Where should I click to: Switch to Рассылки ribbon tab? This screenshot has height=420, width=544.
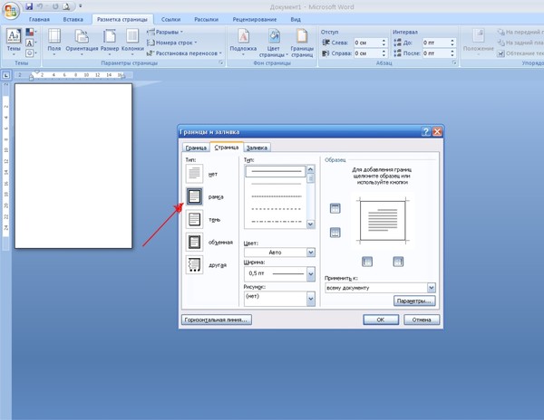coord(206,19)
